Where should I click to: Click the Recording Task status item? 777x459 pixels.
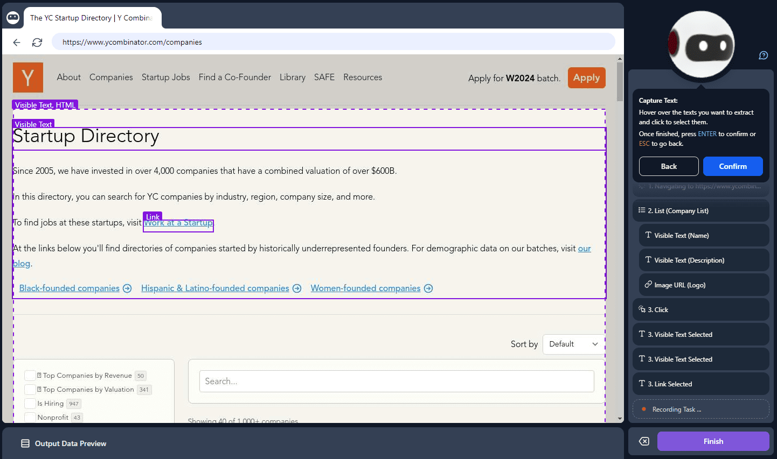[700, 409]
